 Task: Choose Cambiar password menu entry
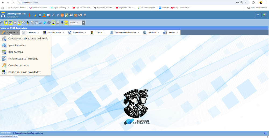point(19,65)
